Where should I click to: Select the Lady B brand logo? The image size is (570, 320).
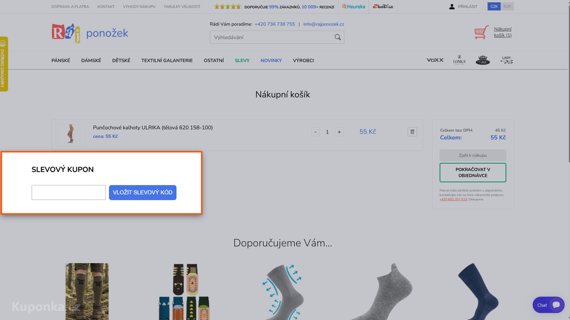coord(506,60)
